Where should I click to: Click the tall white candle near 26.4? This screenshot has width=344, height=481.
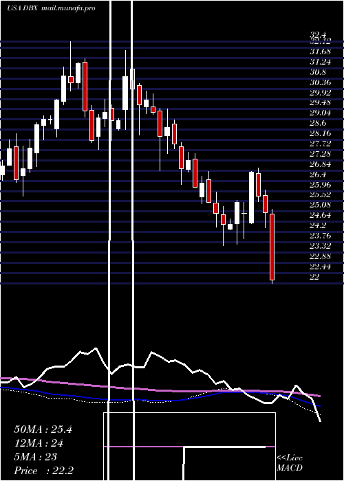pos(252,197)
